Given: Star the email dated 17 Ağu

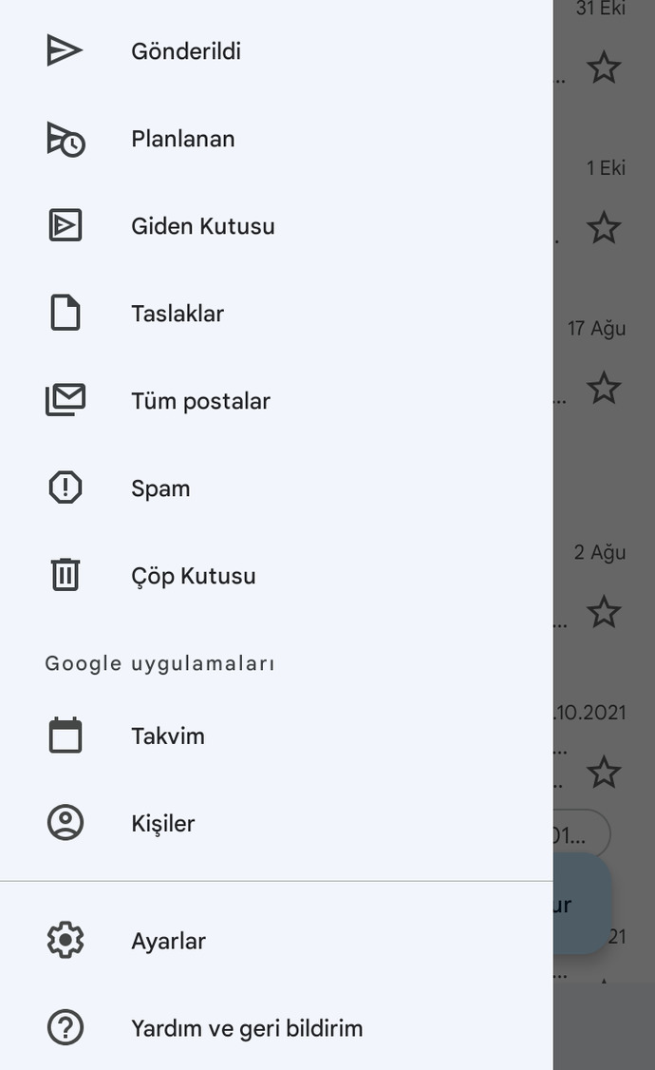Looking at the screenshot, I should tap(604, 388).
